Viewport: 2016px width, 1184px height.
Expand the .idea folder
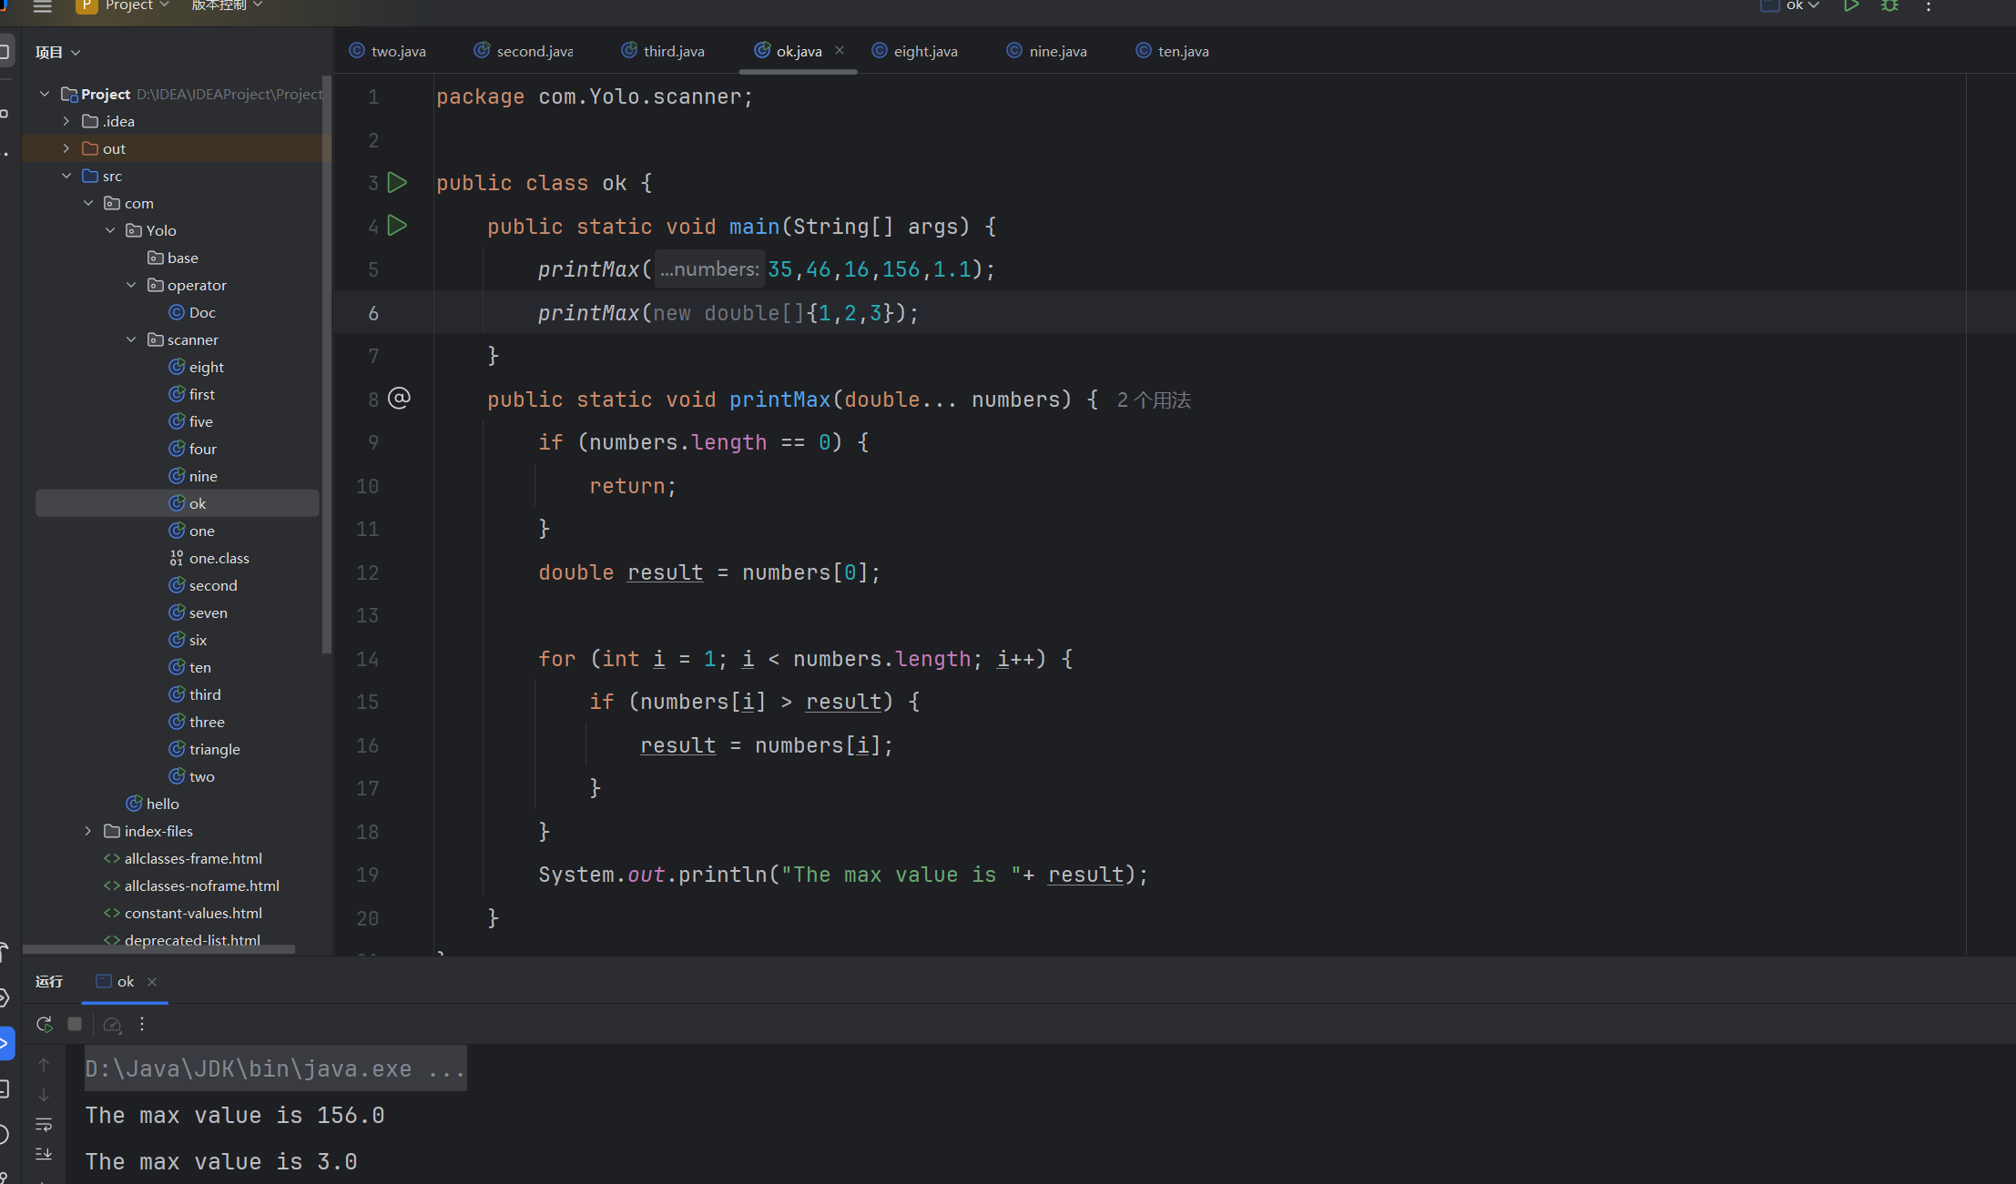66,121
